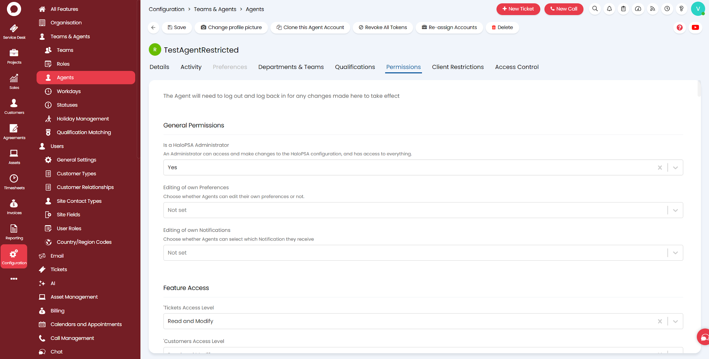Viewport: 709px width, 359px height.
Task: Click Clone this Agent Account button
Action: pos(310,28)
